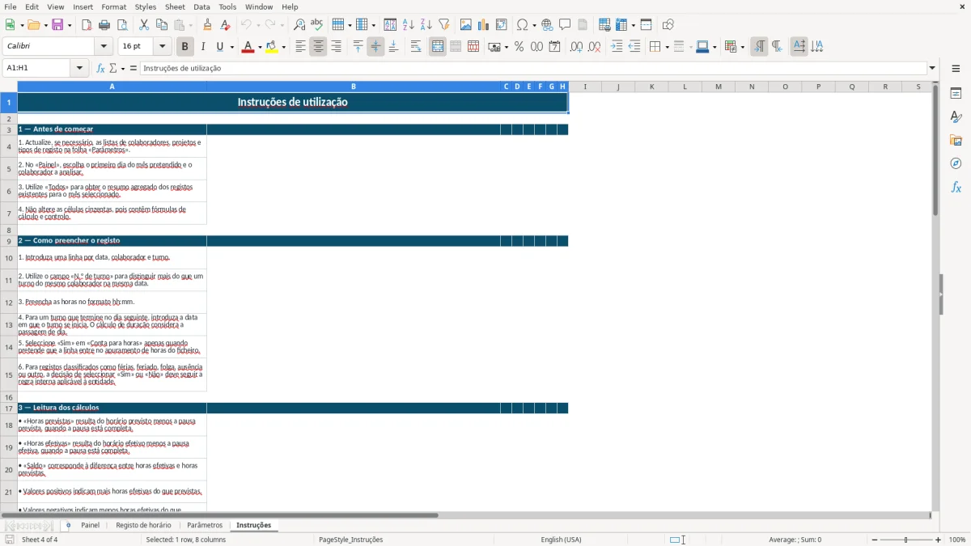Add a decimal place
This screenshot has height=546, width=971.
(576, 47)
